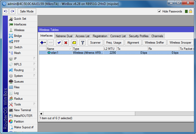Click the horizontal scrollbar thumb
This screenshot has height=134, width=196.
pyautogui.click(x=89, y=113)
